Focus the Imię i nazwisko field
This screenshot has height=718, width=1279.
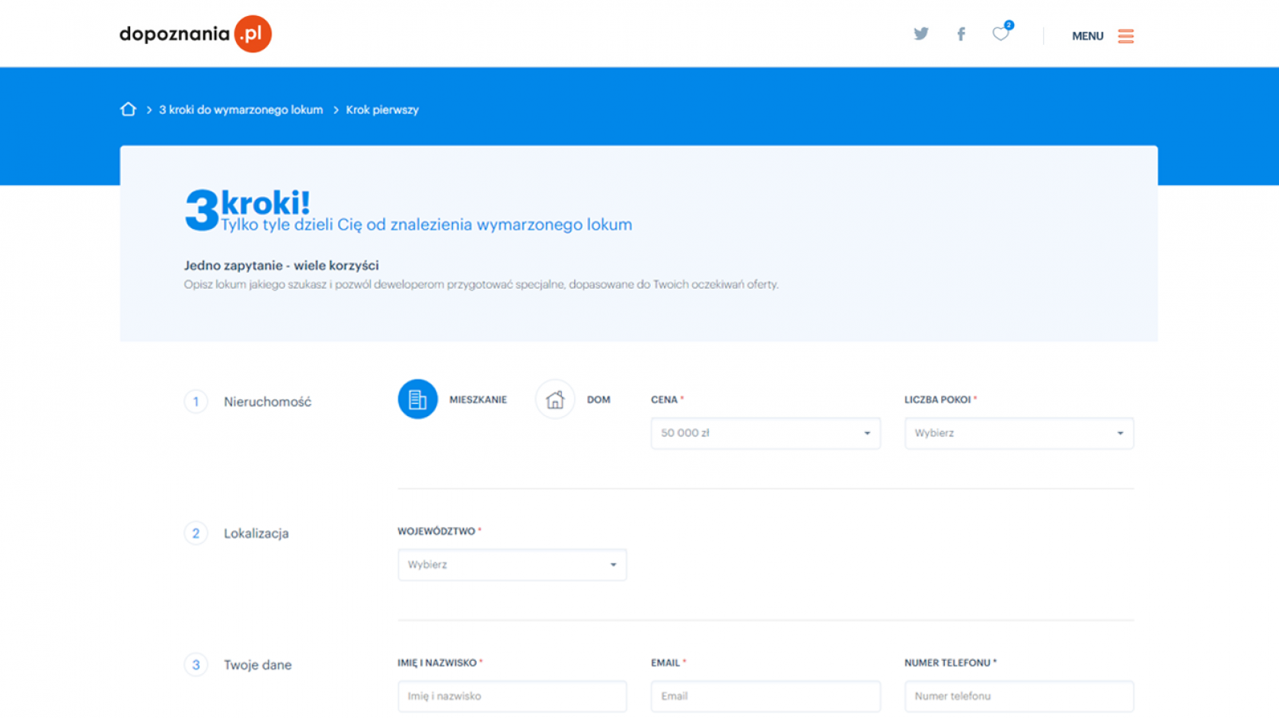512,696
